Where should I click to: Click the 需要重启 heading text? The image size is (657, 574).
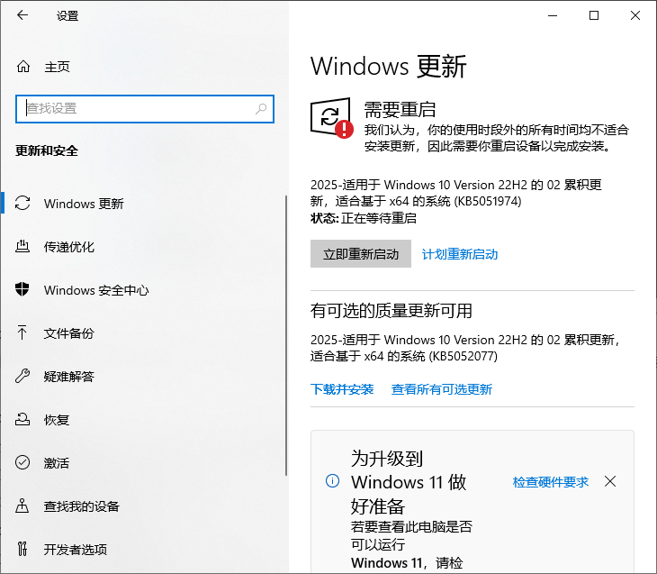(400, 110)
